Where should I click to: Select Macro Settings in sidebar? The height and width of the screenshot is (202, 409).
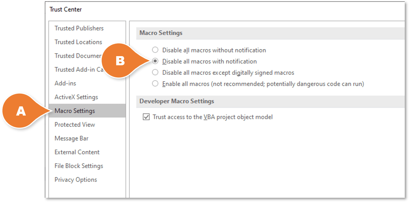(87, 111)
